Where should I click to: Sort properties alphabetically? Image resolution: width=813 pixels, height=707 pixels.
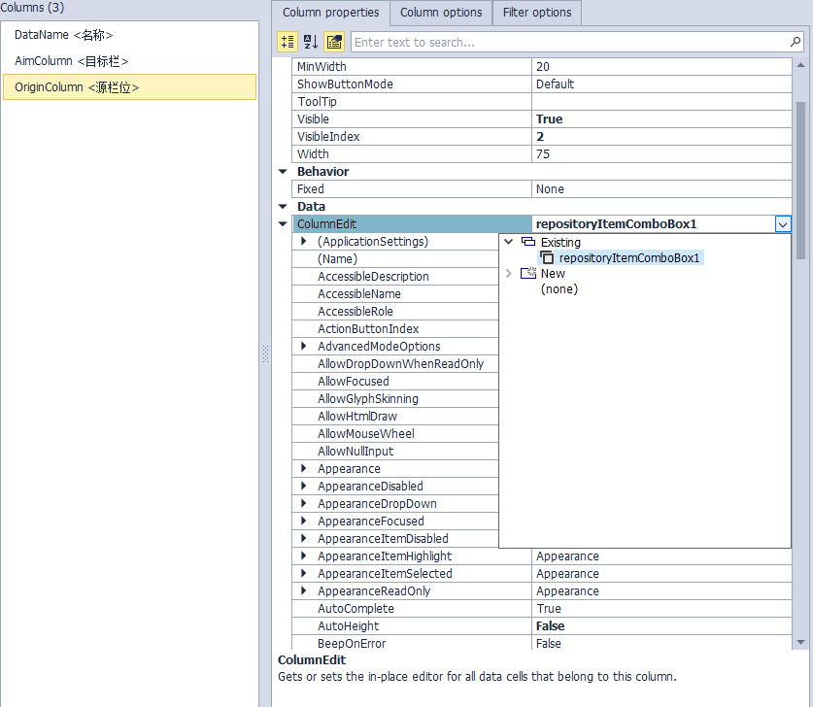tap(311, 42)
